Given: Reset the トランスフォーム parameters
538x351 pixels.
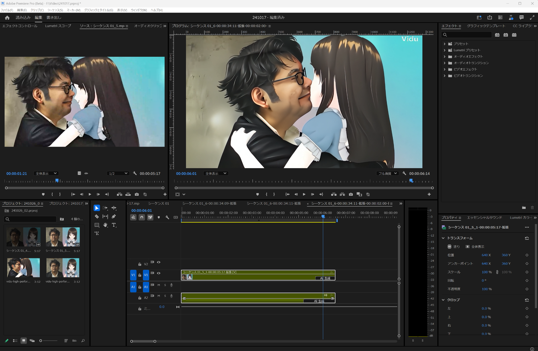Looking at the screenshot, I should point(527,238).
